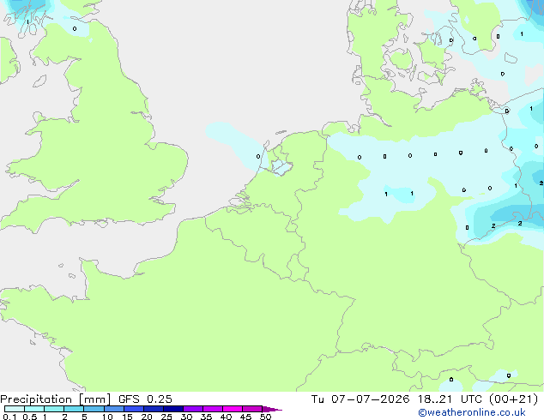
Task: Click the "GFS 0.25" model label
Action: pyautogui.click(x=145, y=399)
